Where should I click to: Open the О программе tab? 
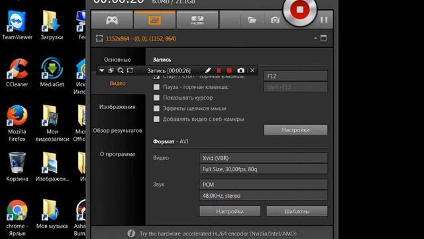pos(117,154)
